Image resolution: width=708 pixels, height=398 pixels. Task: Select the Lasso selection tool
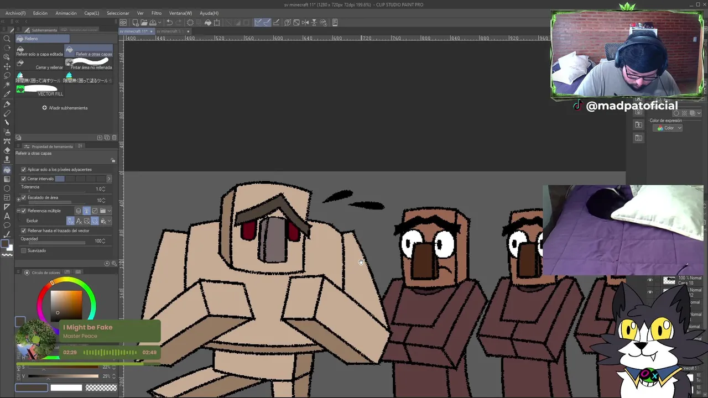click(7, 76)
